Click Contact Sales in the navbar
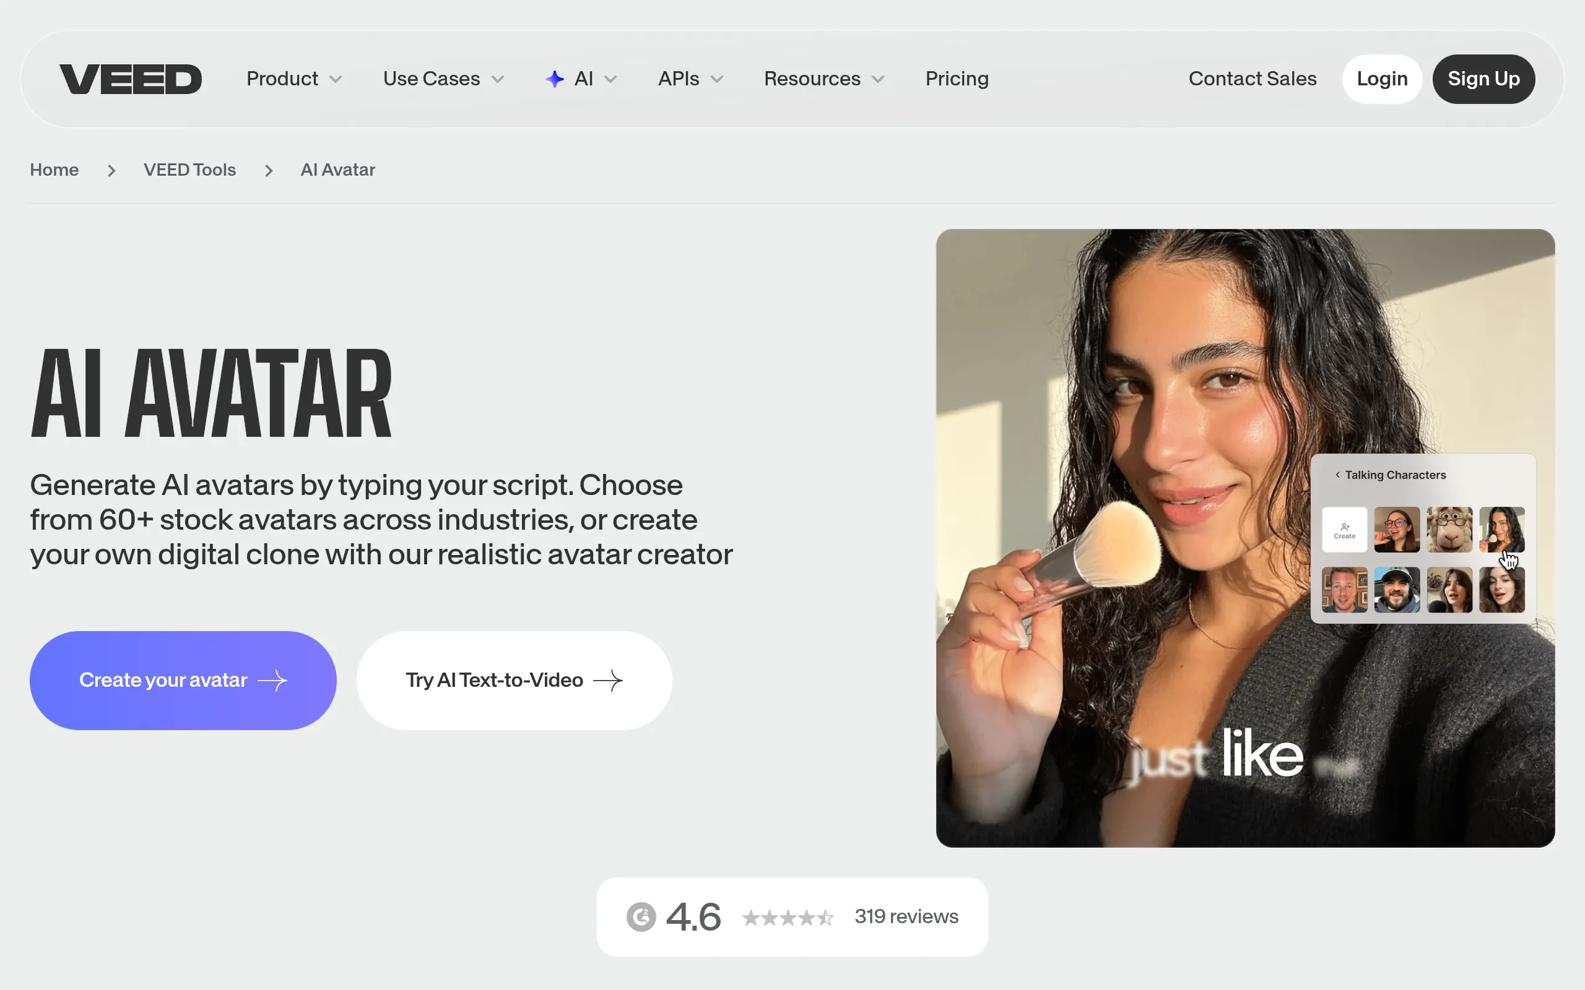 (1253, 79)
